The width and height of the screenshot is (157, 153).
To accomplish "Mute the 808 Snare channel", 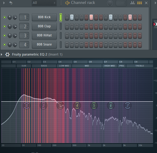I will [5, 45].
